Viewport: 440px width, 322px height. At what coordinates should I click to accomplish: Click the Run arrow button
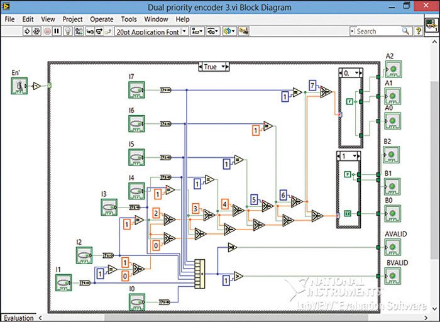(28, 31)
